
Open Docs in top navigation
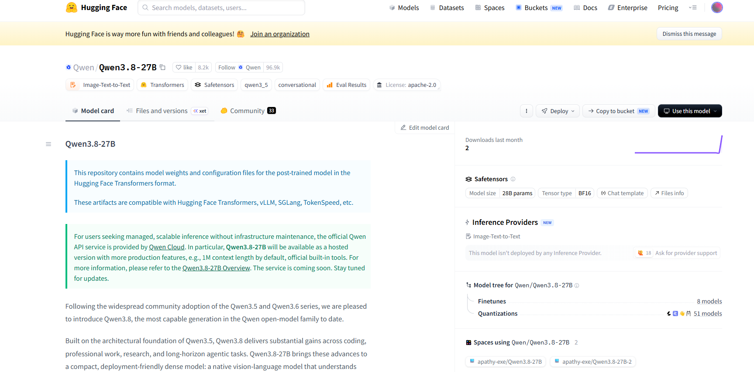(585, 7)
